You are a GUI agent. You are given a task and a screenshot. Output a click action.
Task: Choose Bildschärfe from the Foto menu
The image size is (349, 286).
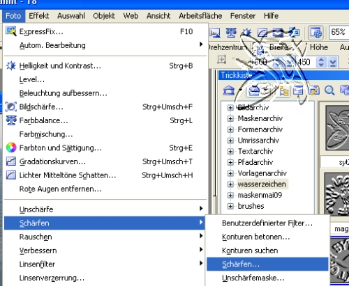point(105,107)
